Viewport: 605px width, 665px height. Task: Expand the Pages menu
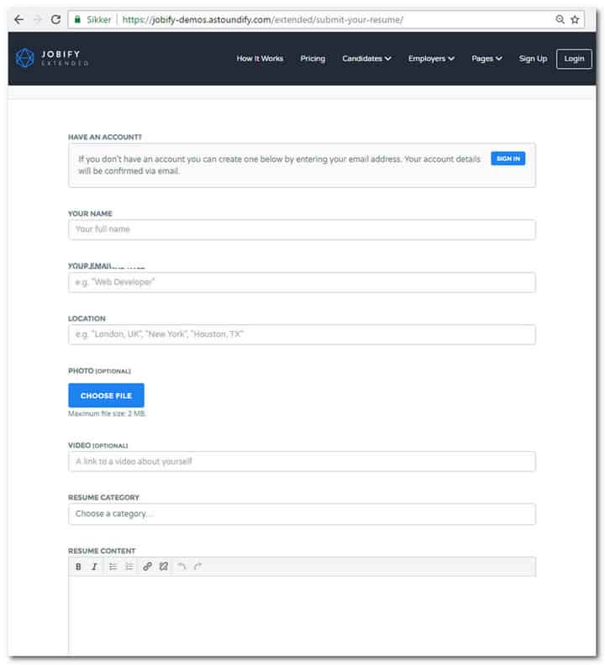pos(487,59)
